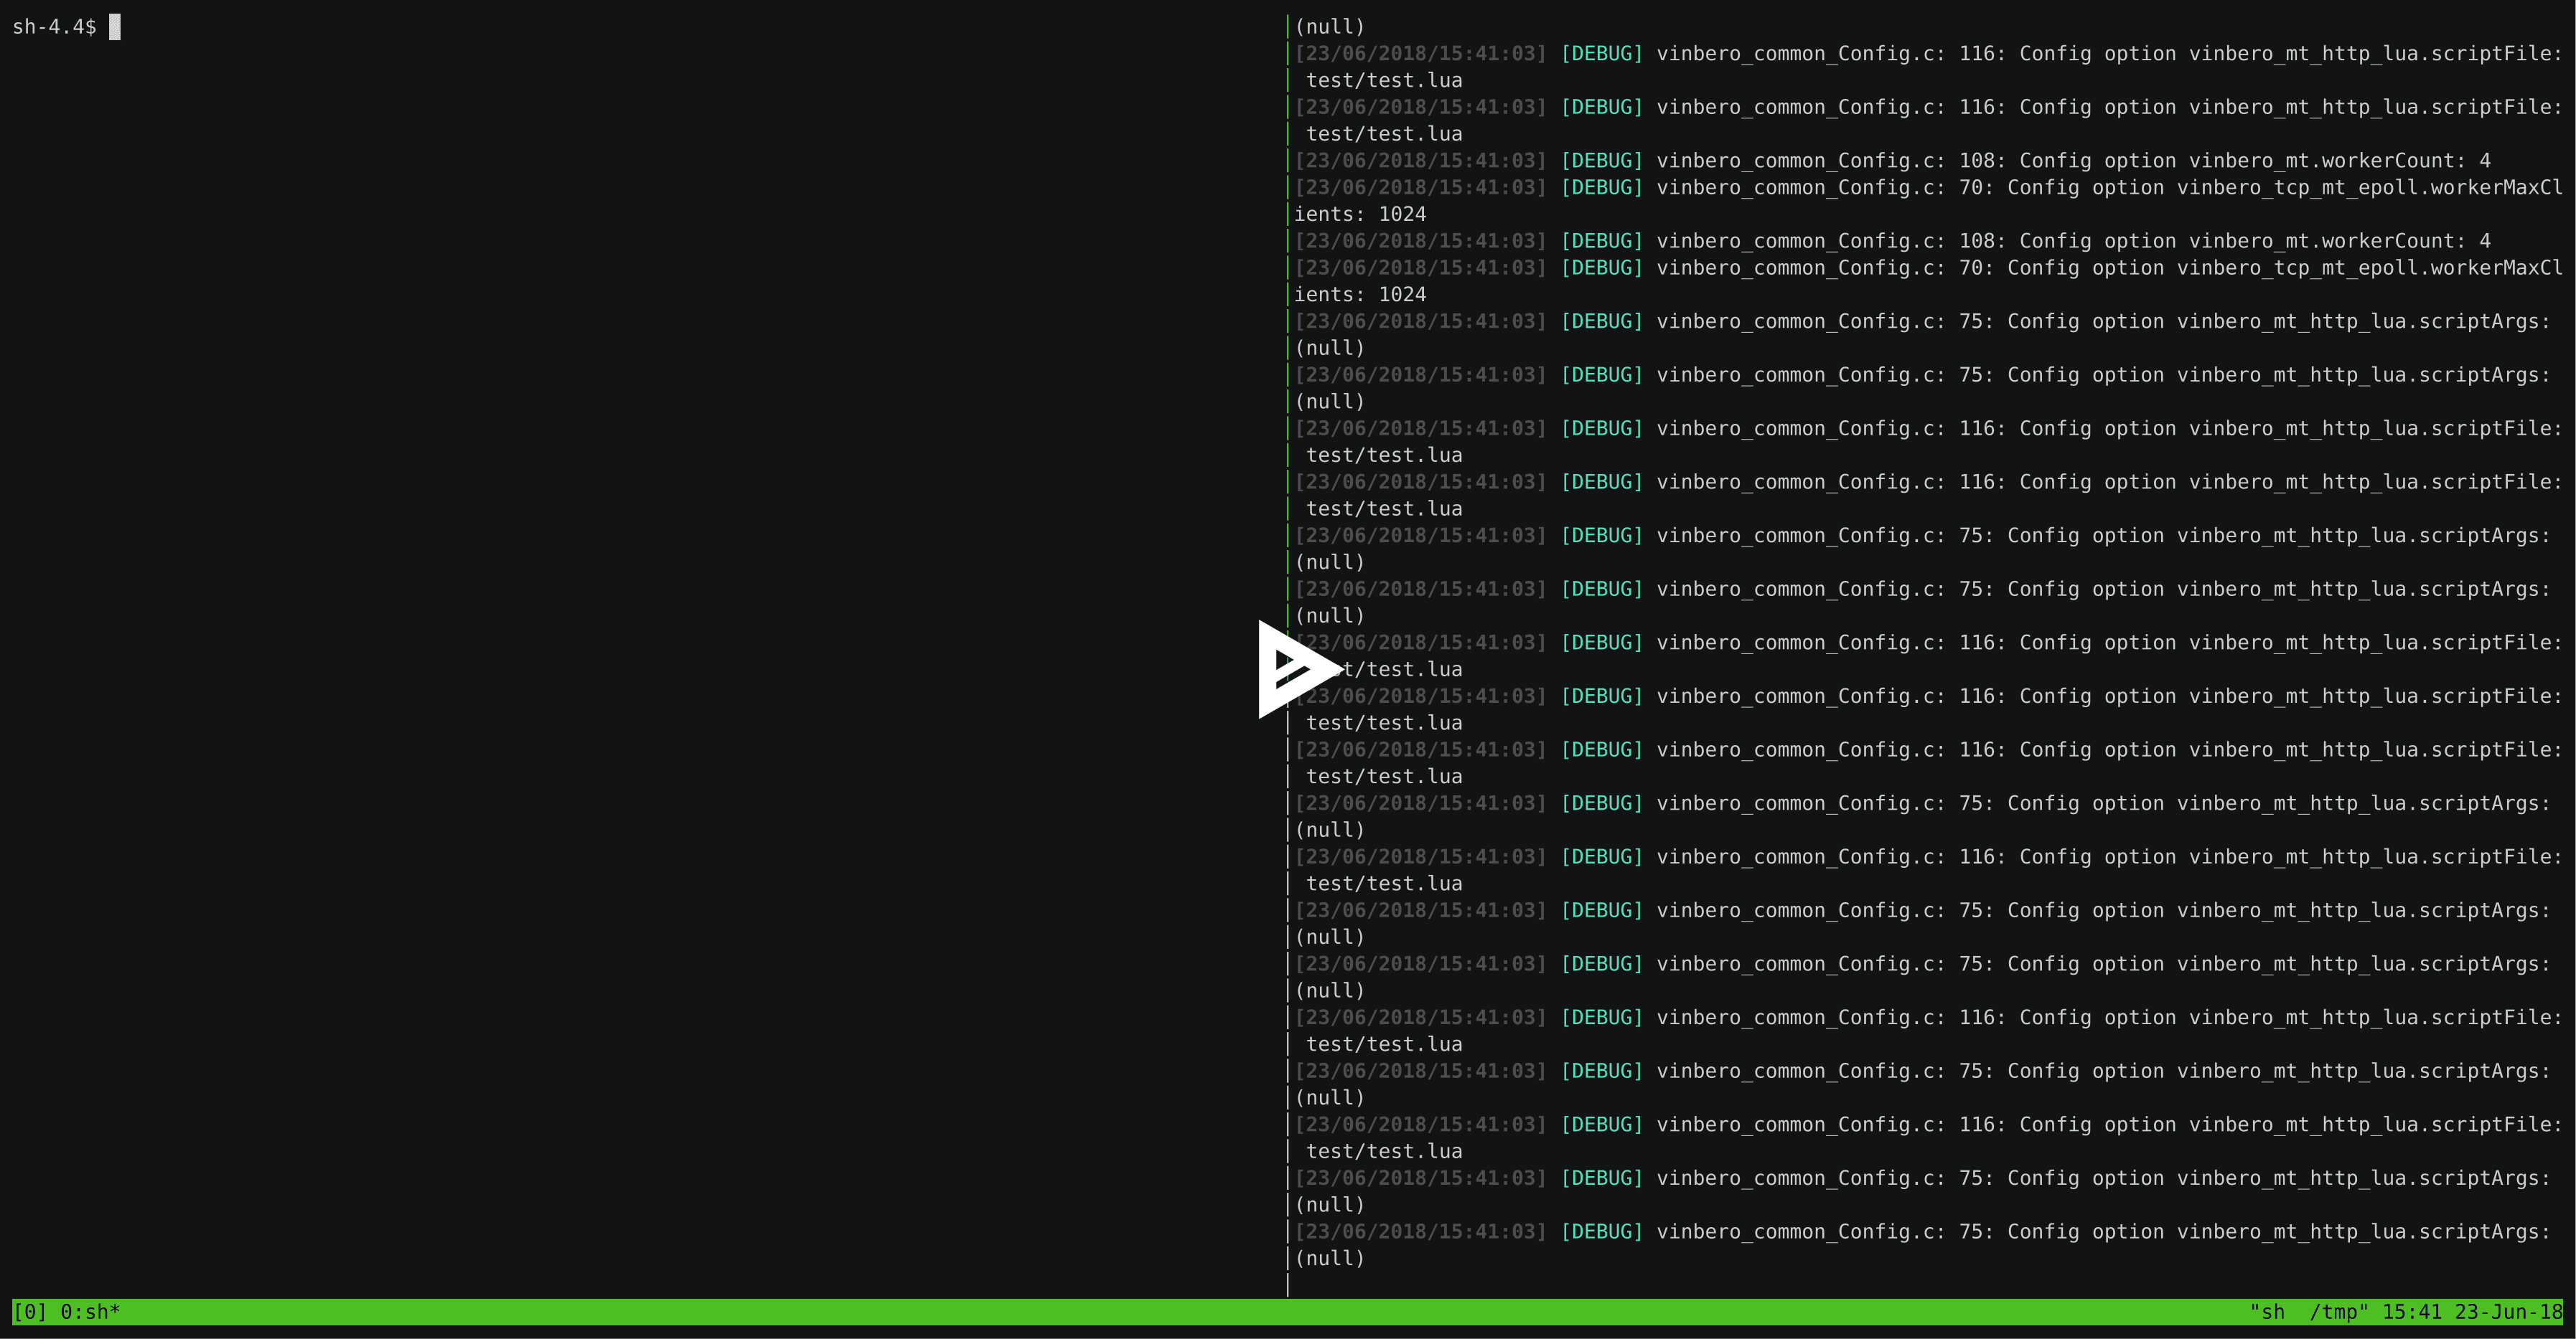The image size is (2576, 1339).
Task: Click the sh-4.4$ shell prompt
Action: 54,27
